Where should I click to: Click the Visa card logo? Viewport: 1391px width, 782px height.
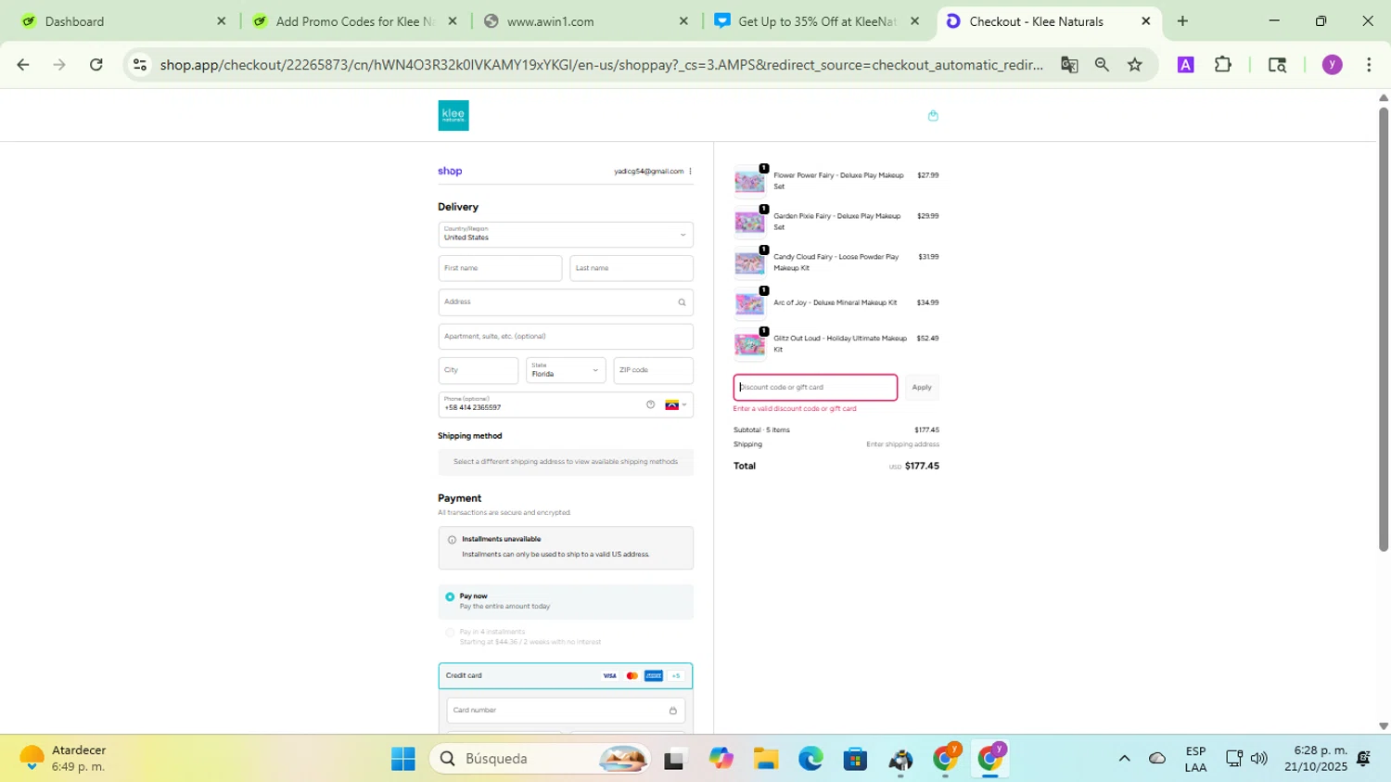click(x=609, y=676)
